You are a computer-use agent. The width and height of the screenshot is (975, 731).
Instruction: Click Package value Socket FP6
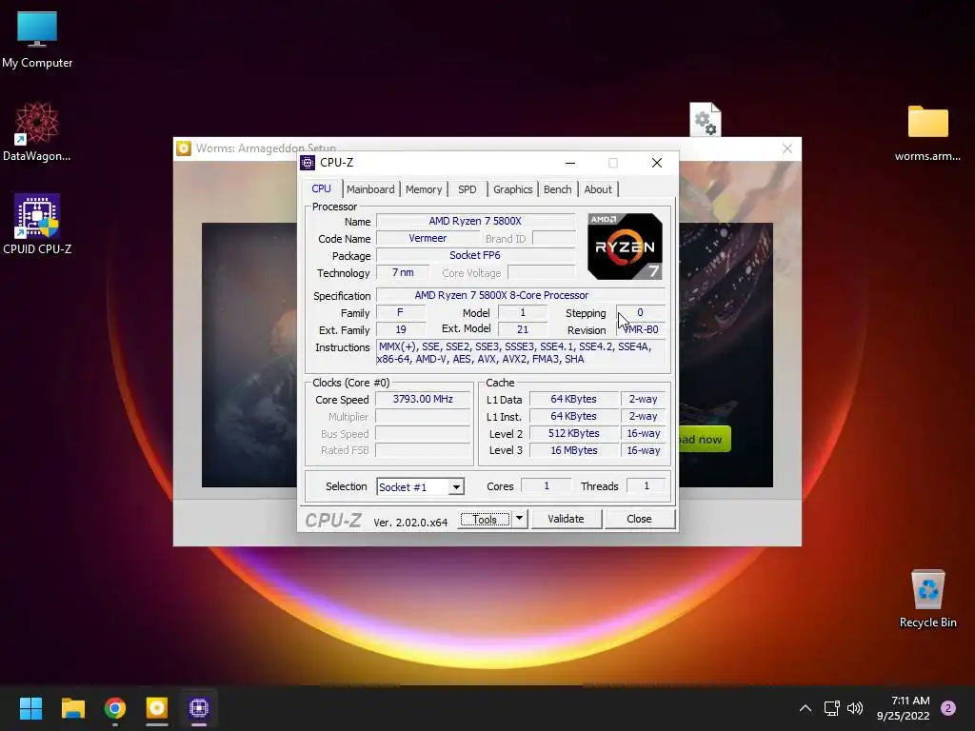point(476,255)
